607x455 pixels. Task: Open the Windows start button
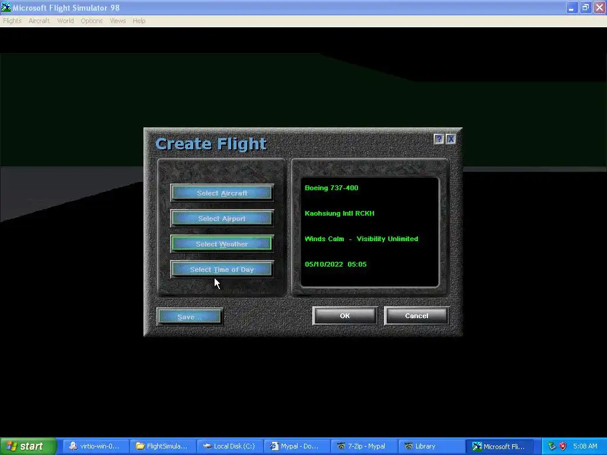click(x=28, y=447)
